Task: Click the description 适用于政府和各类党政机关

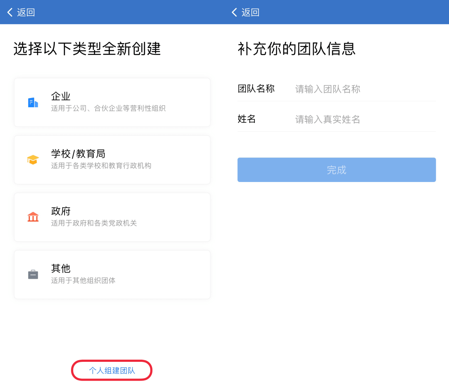Action: point(94,223)
